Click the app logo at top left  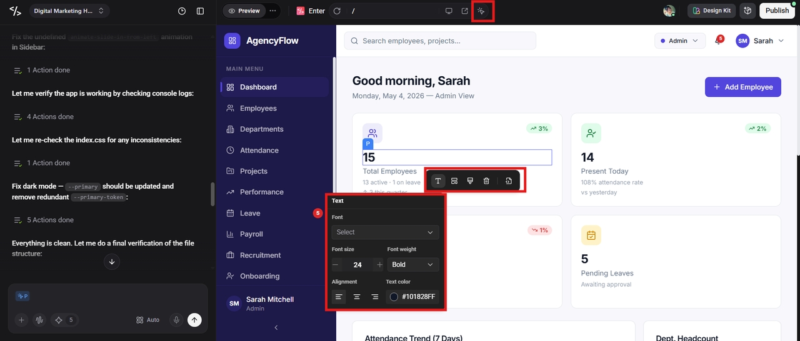(15, 11)
